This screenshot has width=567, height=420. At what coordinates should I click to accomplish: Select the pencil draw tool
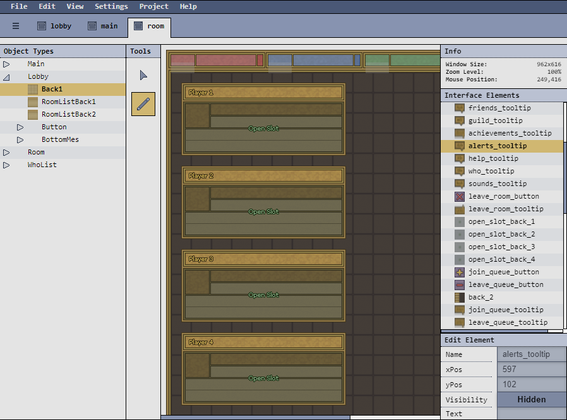point(143,104)
